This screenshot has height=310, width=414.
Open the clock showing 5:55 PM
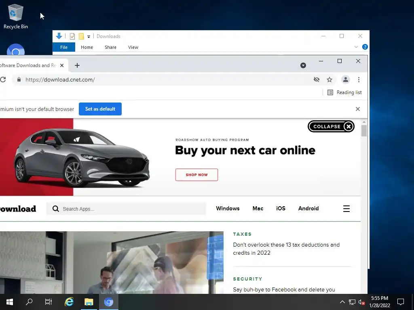(380, 302)
